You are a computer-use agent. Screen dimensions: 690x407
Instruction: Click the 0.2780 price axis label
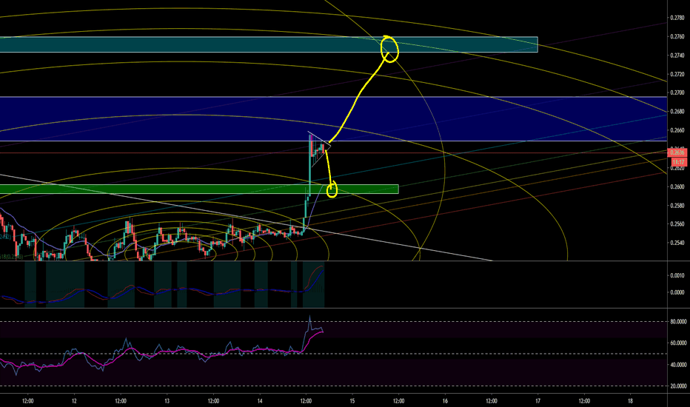point(677,18)
